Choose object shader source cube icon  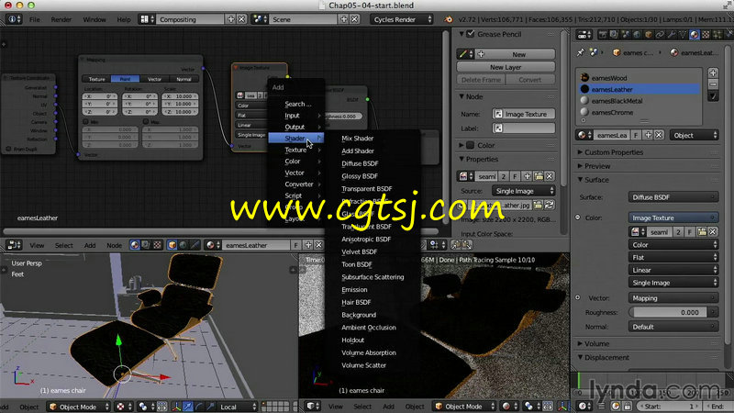pyautogui.click(x=172, y=245)
